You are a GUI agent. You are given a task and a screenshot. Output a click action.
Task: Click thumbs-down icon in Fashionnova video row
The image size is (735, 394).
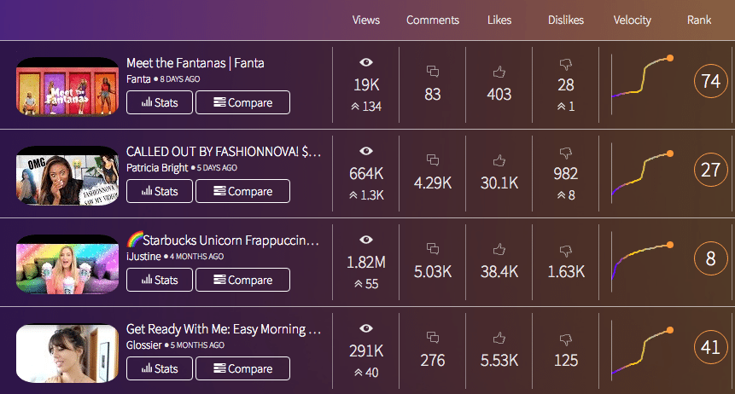tap(565, 152)
